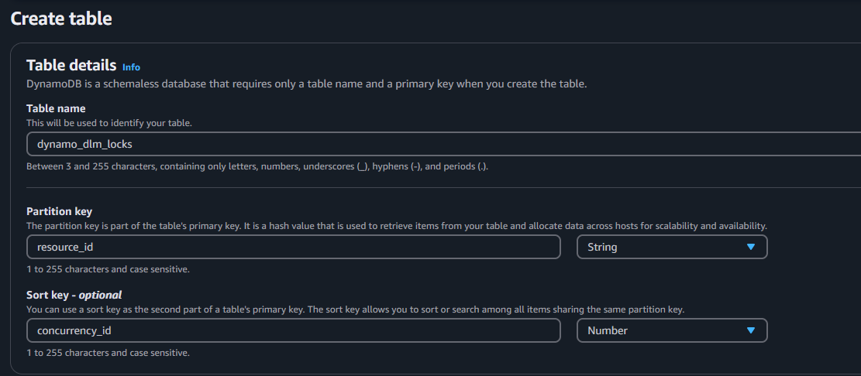This screenshot has height=376, width=861.
Task: Click the 'Between 3 and 255 characters' hint
Action: coord(257,166)
